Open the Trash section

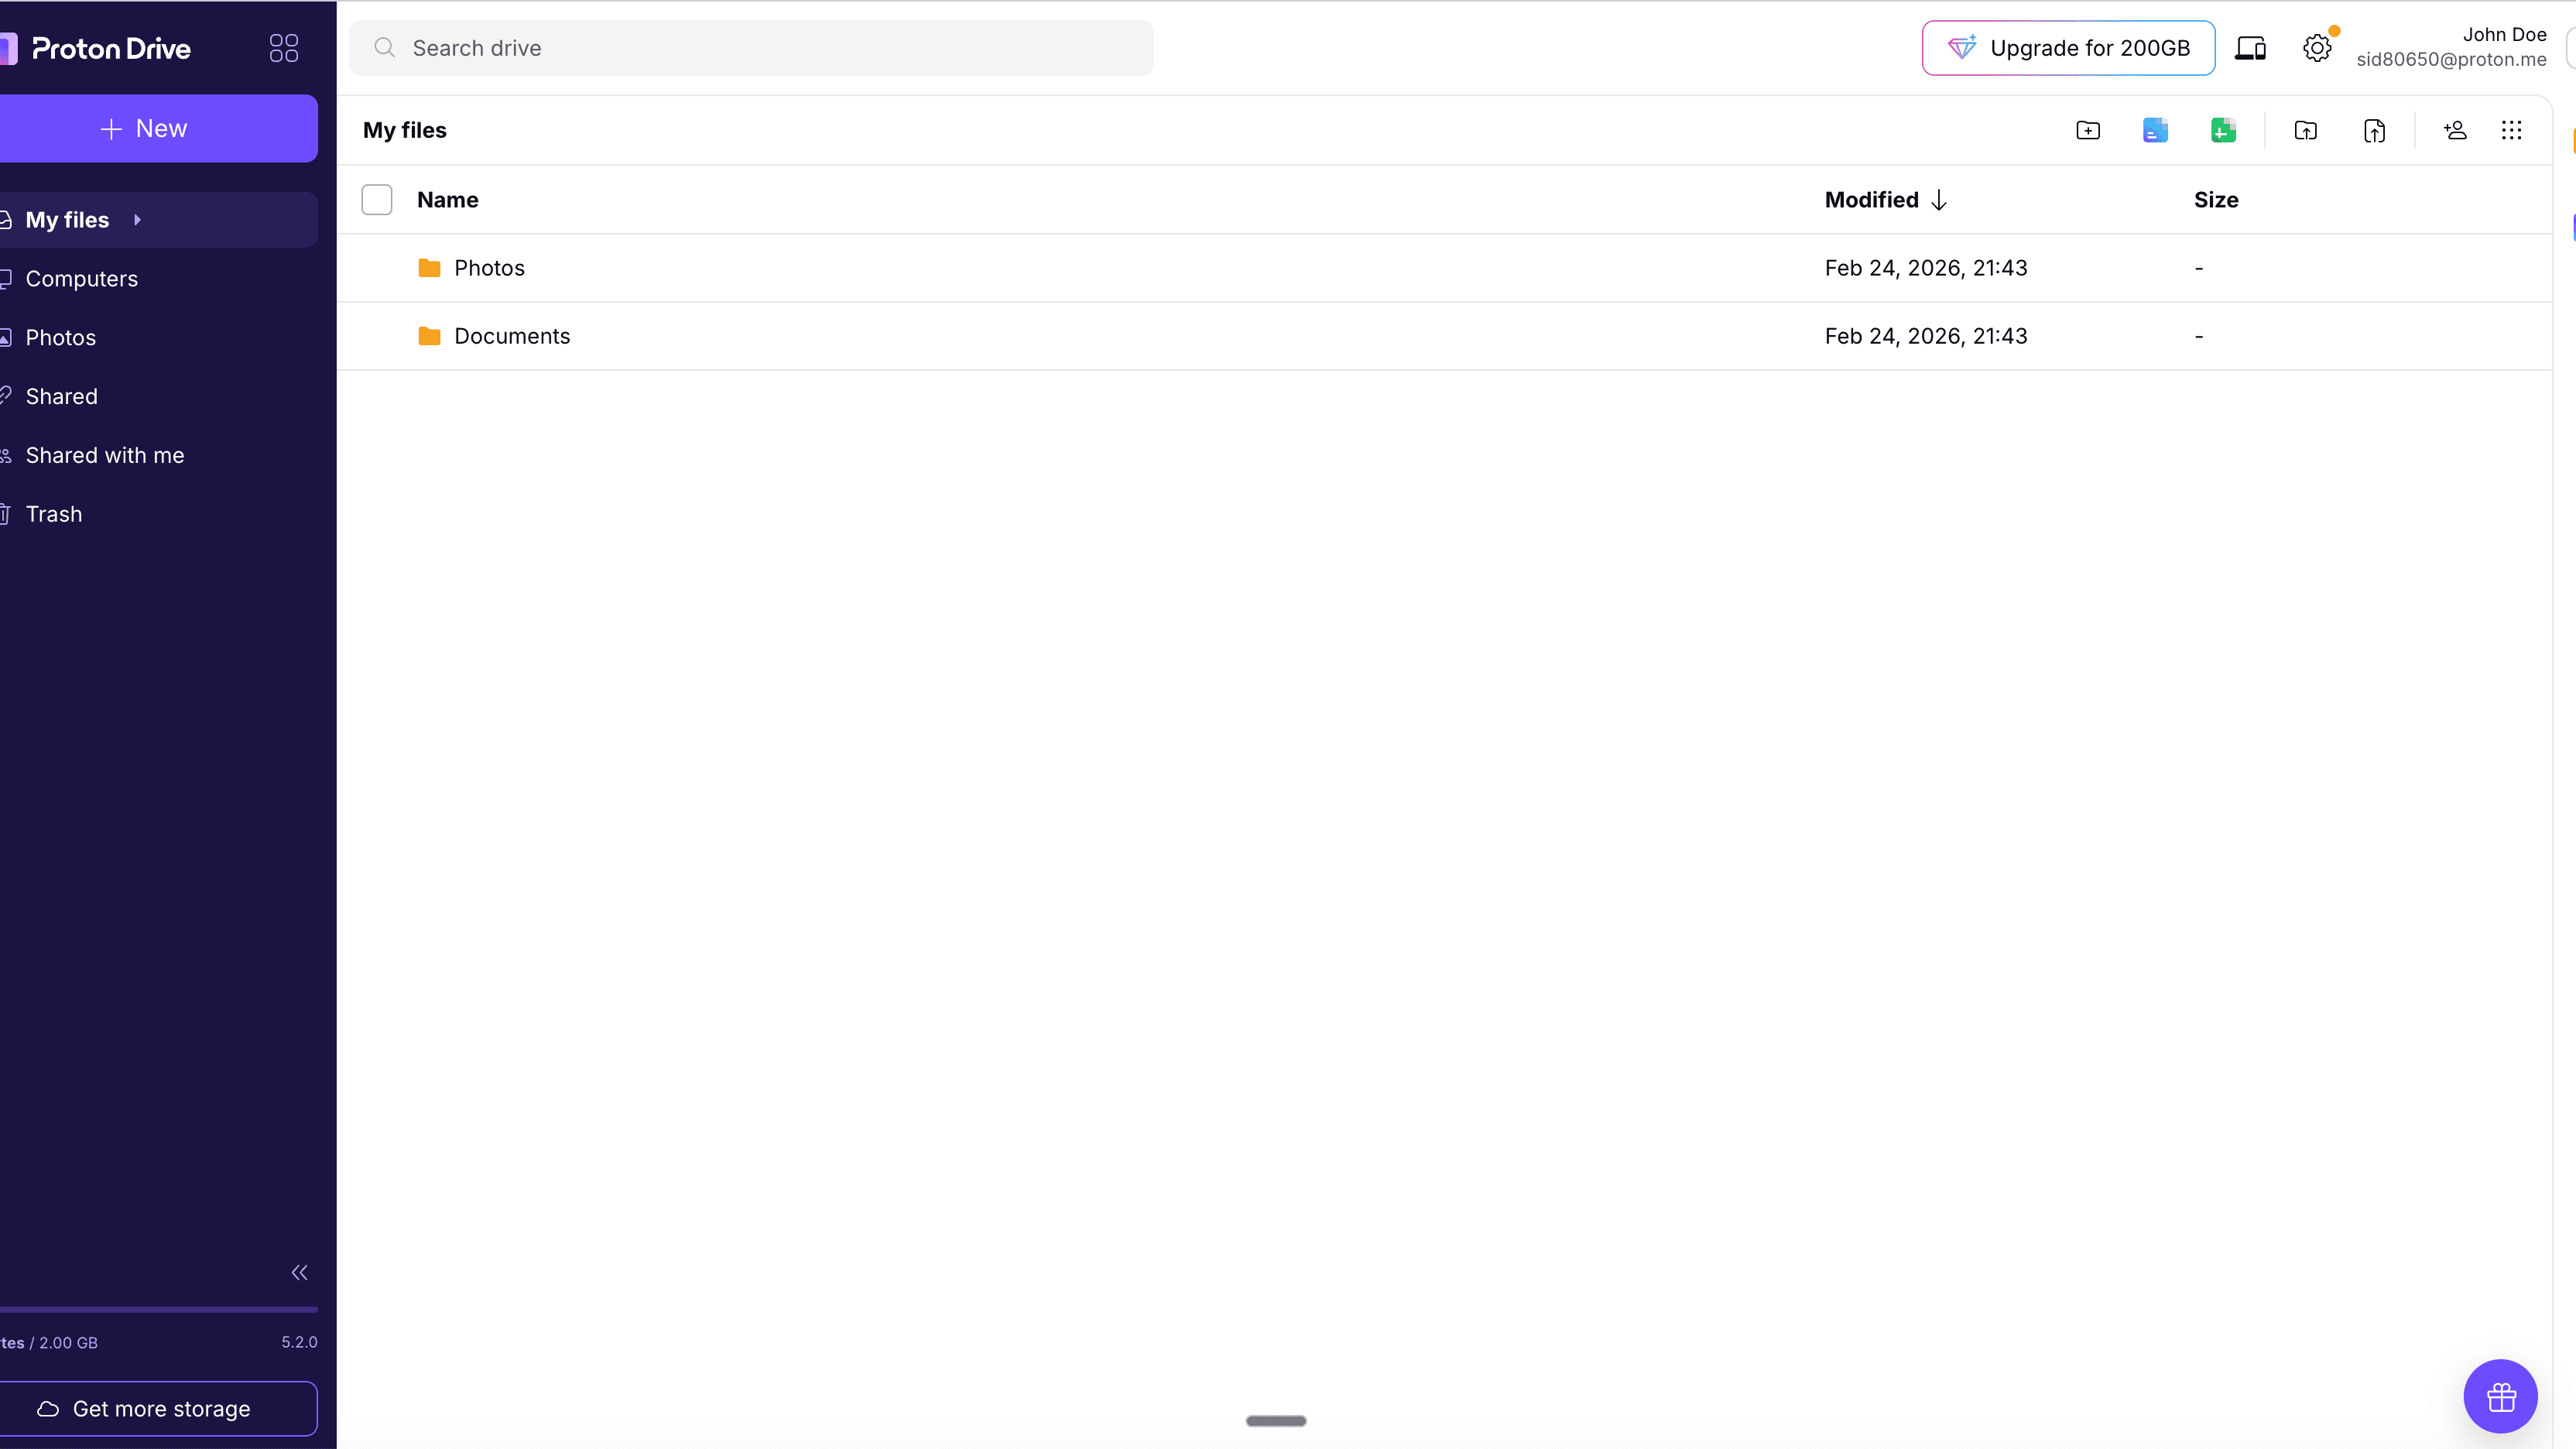click(54, 514)
